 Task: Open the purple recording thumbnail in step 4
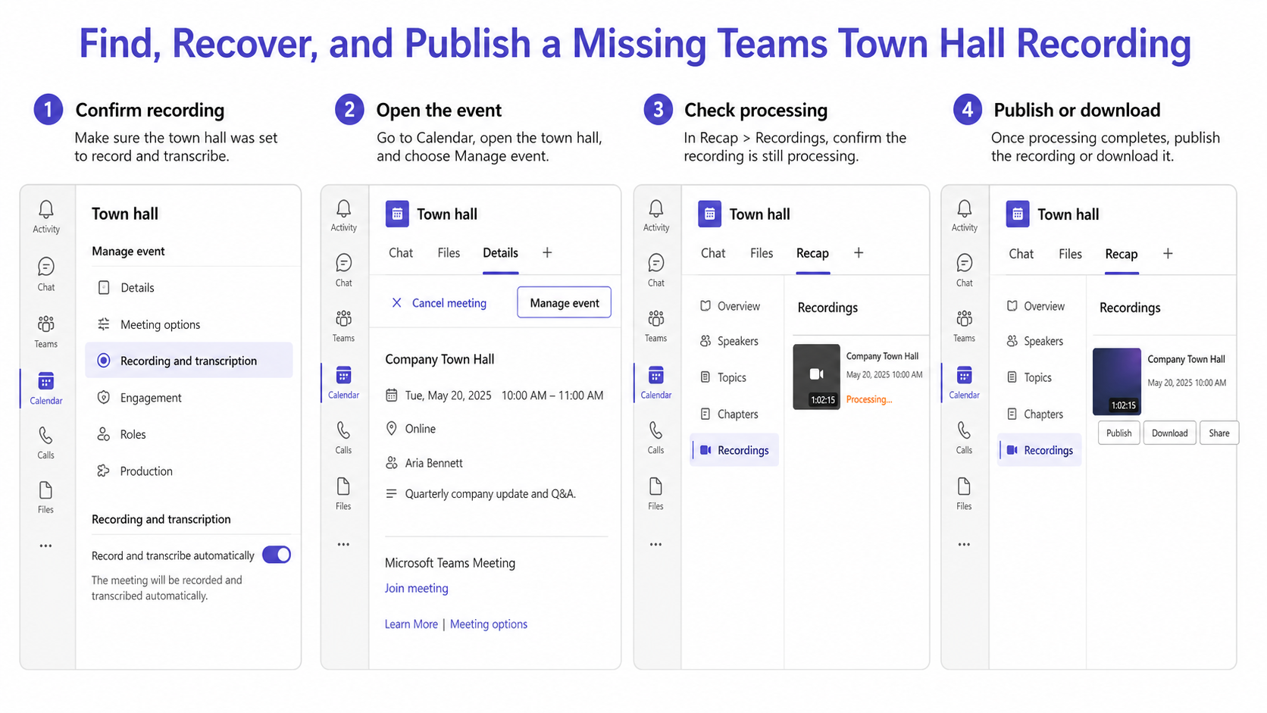1117,381
